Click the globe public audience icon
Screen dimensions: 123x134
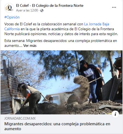[x=42, y=11]
